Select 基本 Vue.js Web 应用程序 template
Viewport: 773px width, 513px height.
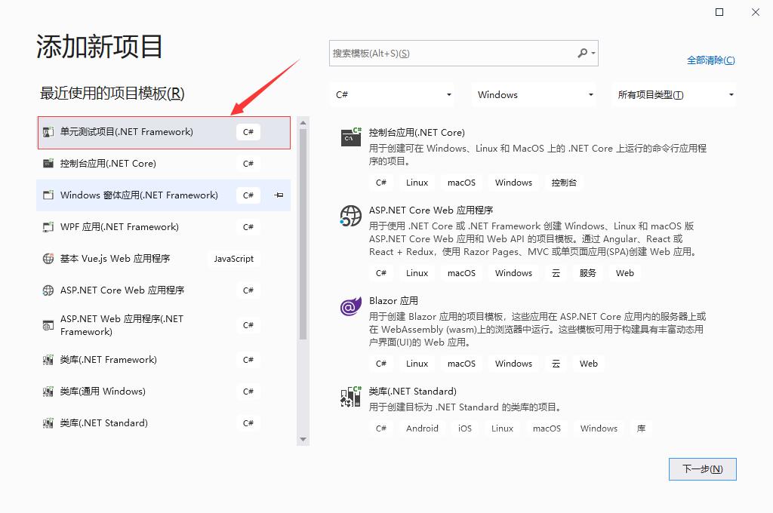click(164, 259)
